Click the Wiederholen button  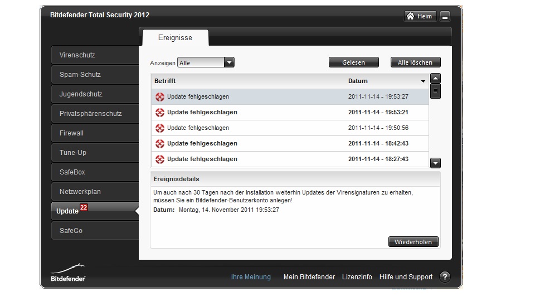[x=413, y=241]
